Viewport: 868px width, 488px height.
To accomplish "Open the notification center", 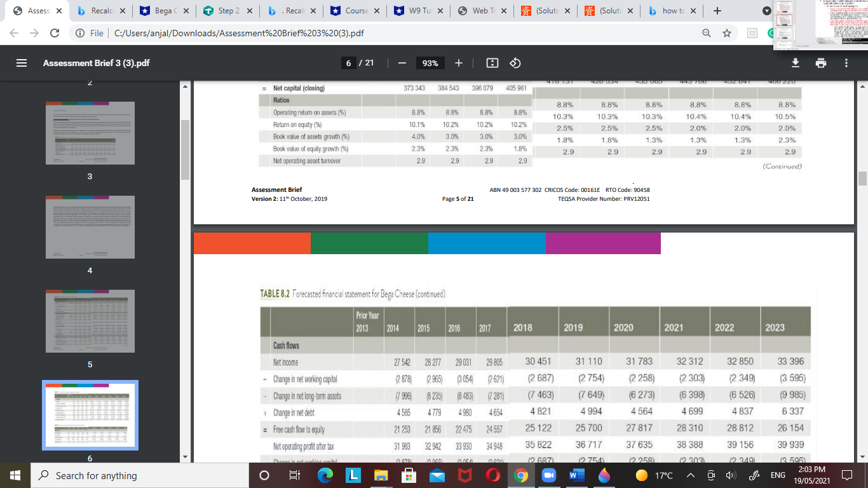I will pos(847,475).
